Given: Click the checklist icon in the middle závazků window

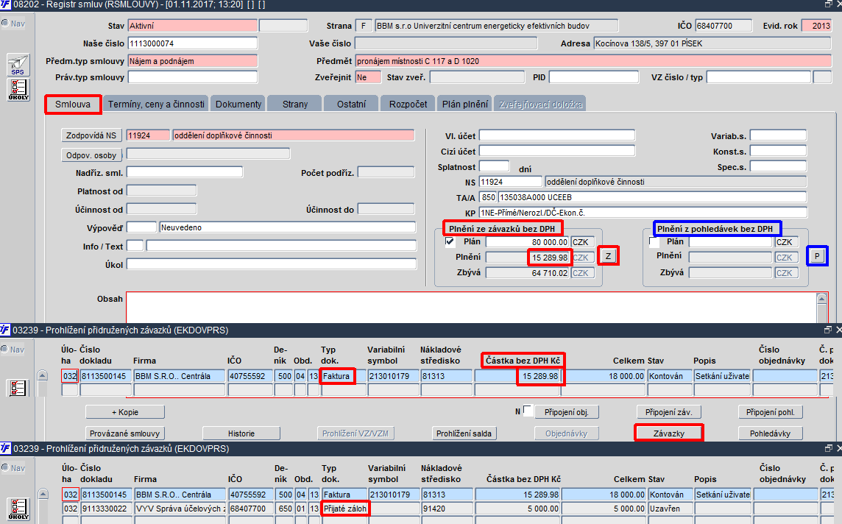Looking at the screenshot, I should (18, 388).
